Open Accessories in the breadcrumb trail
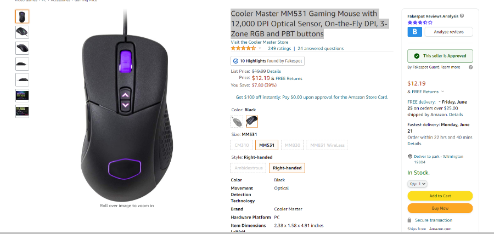Viewport: 494px width, 234px height. [x=61, y=1]
